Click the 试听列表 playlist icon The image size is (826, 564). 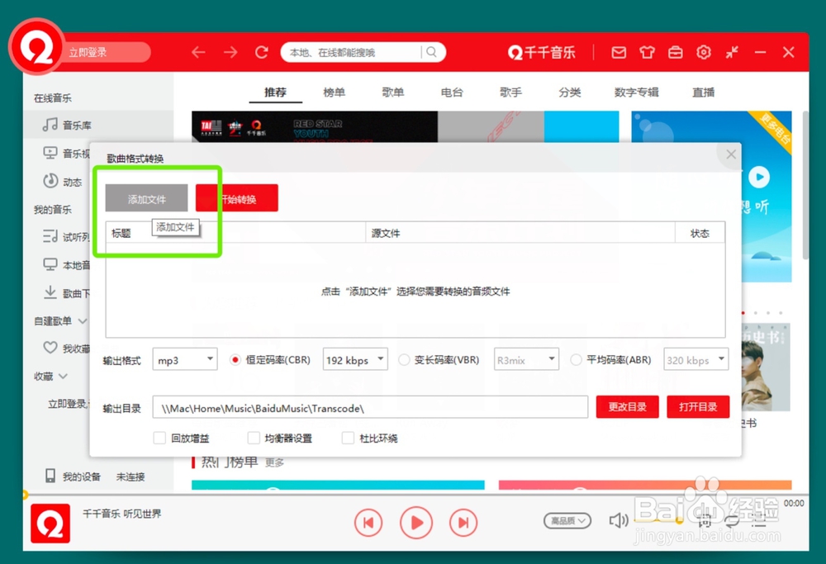coord(50,236)
